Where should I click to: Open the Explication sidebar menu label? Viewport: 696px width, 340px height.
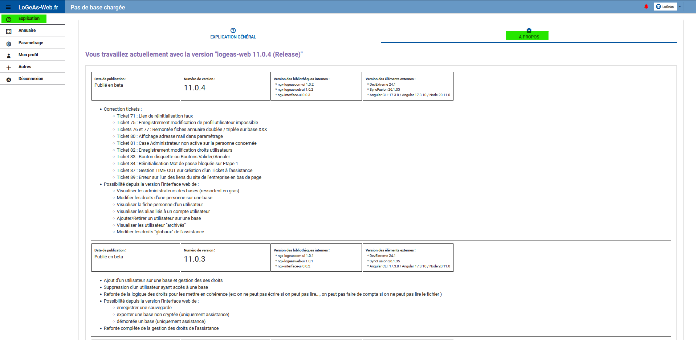tap(29, 19)
